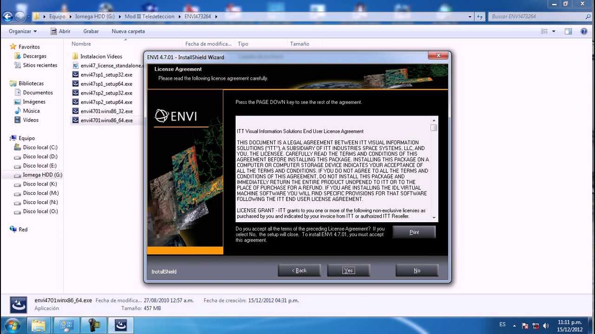Open Disco local (O:) drive

40,212
